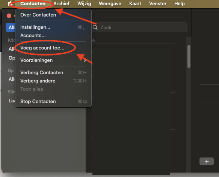Select Verberg Contacten menu item
219x177 pixels.
pos(53,72)
